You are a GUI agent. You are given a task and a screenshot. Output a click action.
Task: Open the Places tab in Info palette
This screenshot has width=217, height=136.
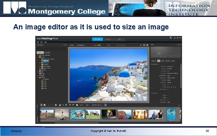pyautogui.click(x=173, y=61)
